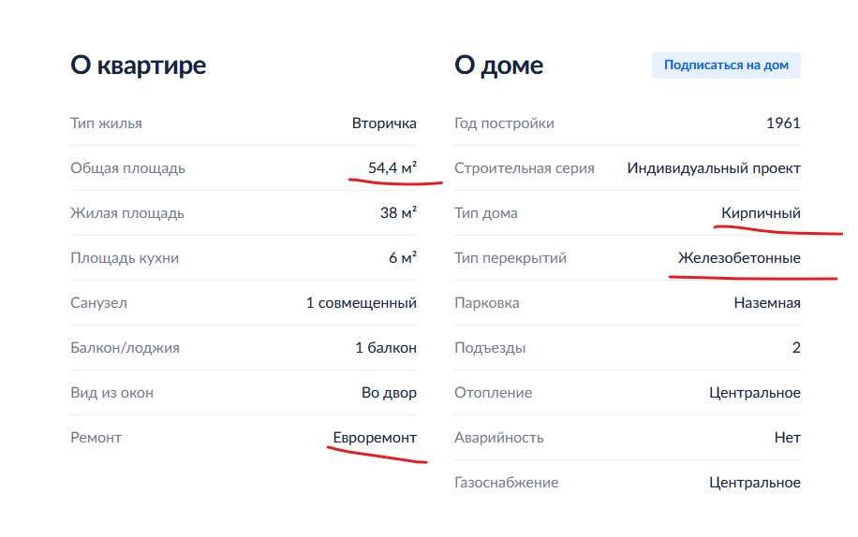Click the Железобетонные floor type value
Image resolution: width=858 pixels, height=537 pixels.
(739, 258)
